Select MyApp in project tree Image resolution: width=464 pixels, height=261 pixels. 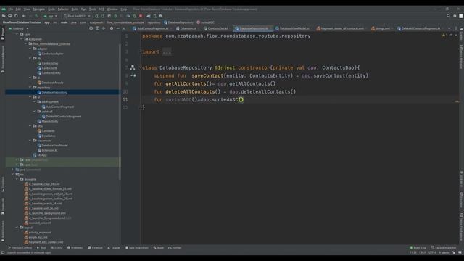[x=40, y=155]
